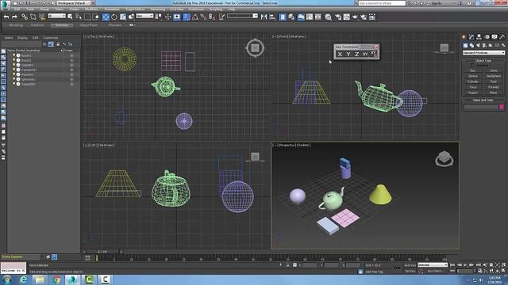Open Chrome from the Windows taskbar

point(56,279)
